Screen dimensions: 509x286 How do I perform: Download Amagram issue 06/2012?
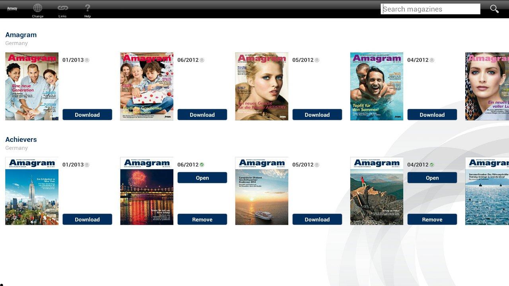point(202,115)
